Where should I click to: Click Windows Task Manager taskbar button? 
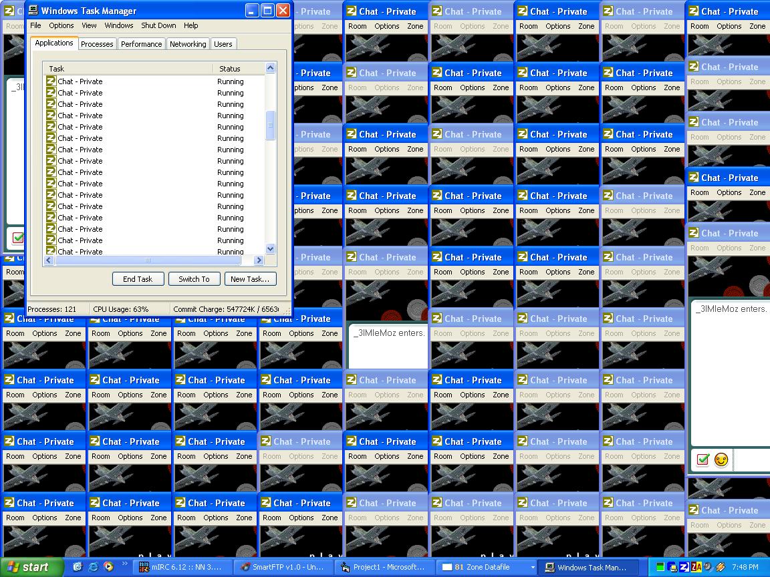coord(587,567)
